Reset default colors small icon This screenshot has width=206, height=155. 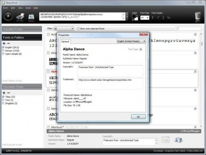click(x=133, y=20)
